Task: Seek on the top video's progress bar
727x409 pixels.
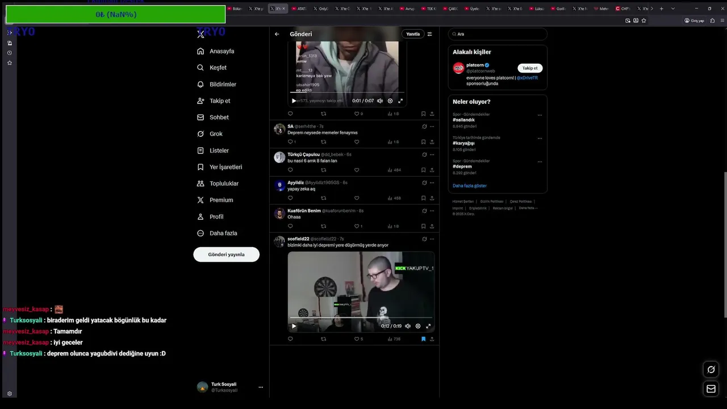Action: click(x=347, y=92)
